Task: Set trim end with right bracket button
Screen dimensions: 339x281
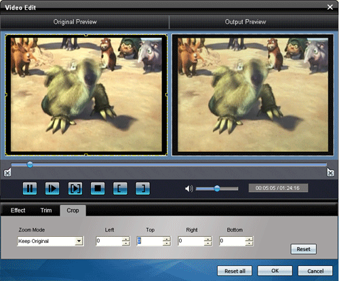Action: (142, 189)
